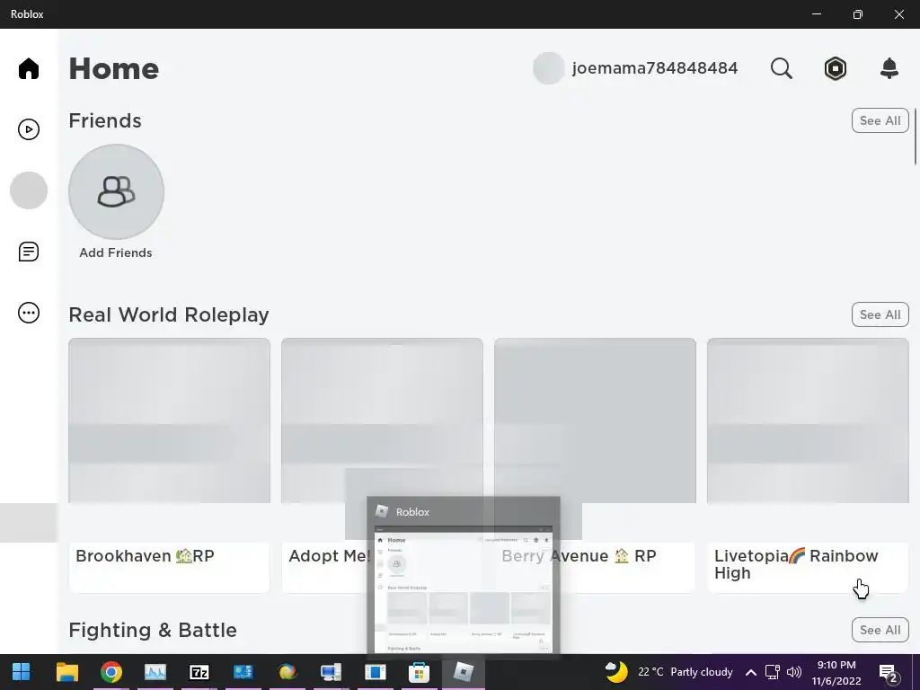The height and width of the screenshot is (690, 920).
Task: Click the Fighting & Battle heading
Action: (x=153, y=630)
